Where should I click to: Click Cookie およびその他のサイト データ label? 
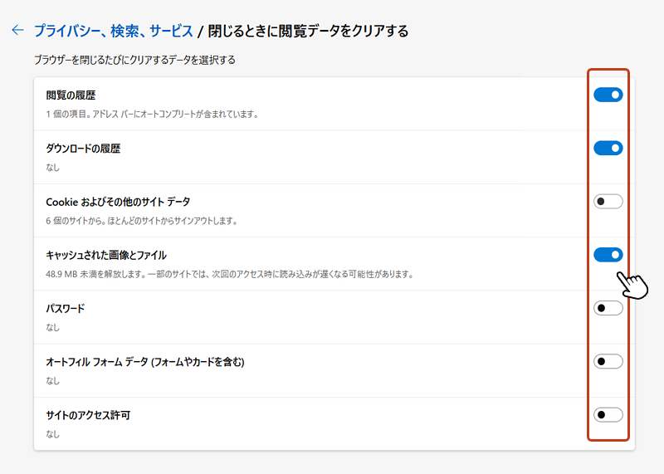coord(118,202)
